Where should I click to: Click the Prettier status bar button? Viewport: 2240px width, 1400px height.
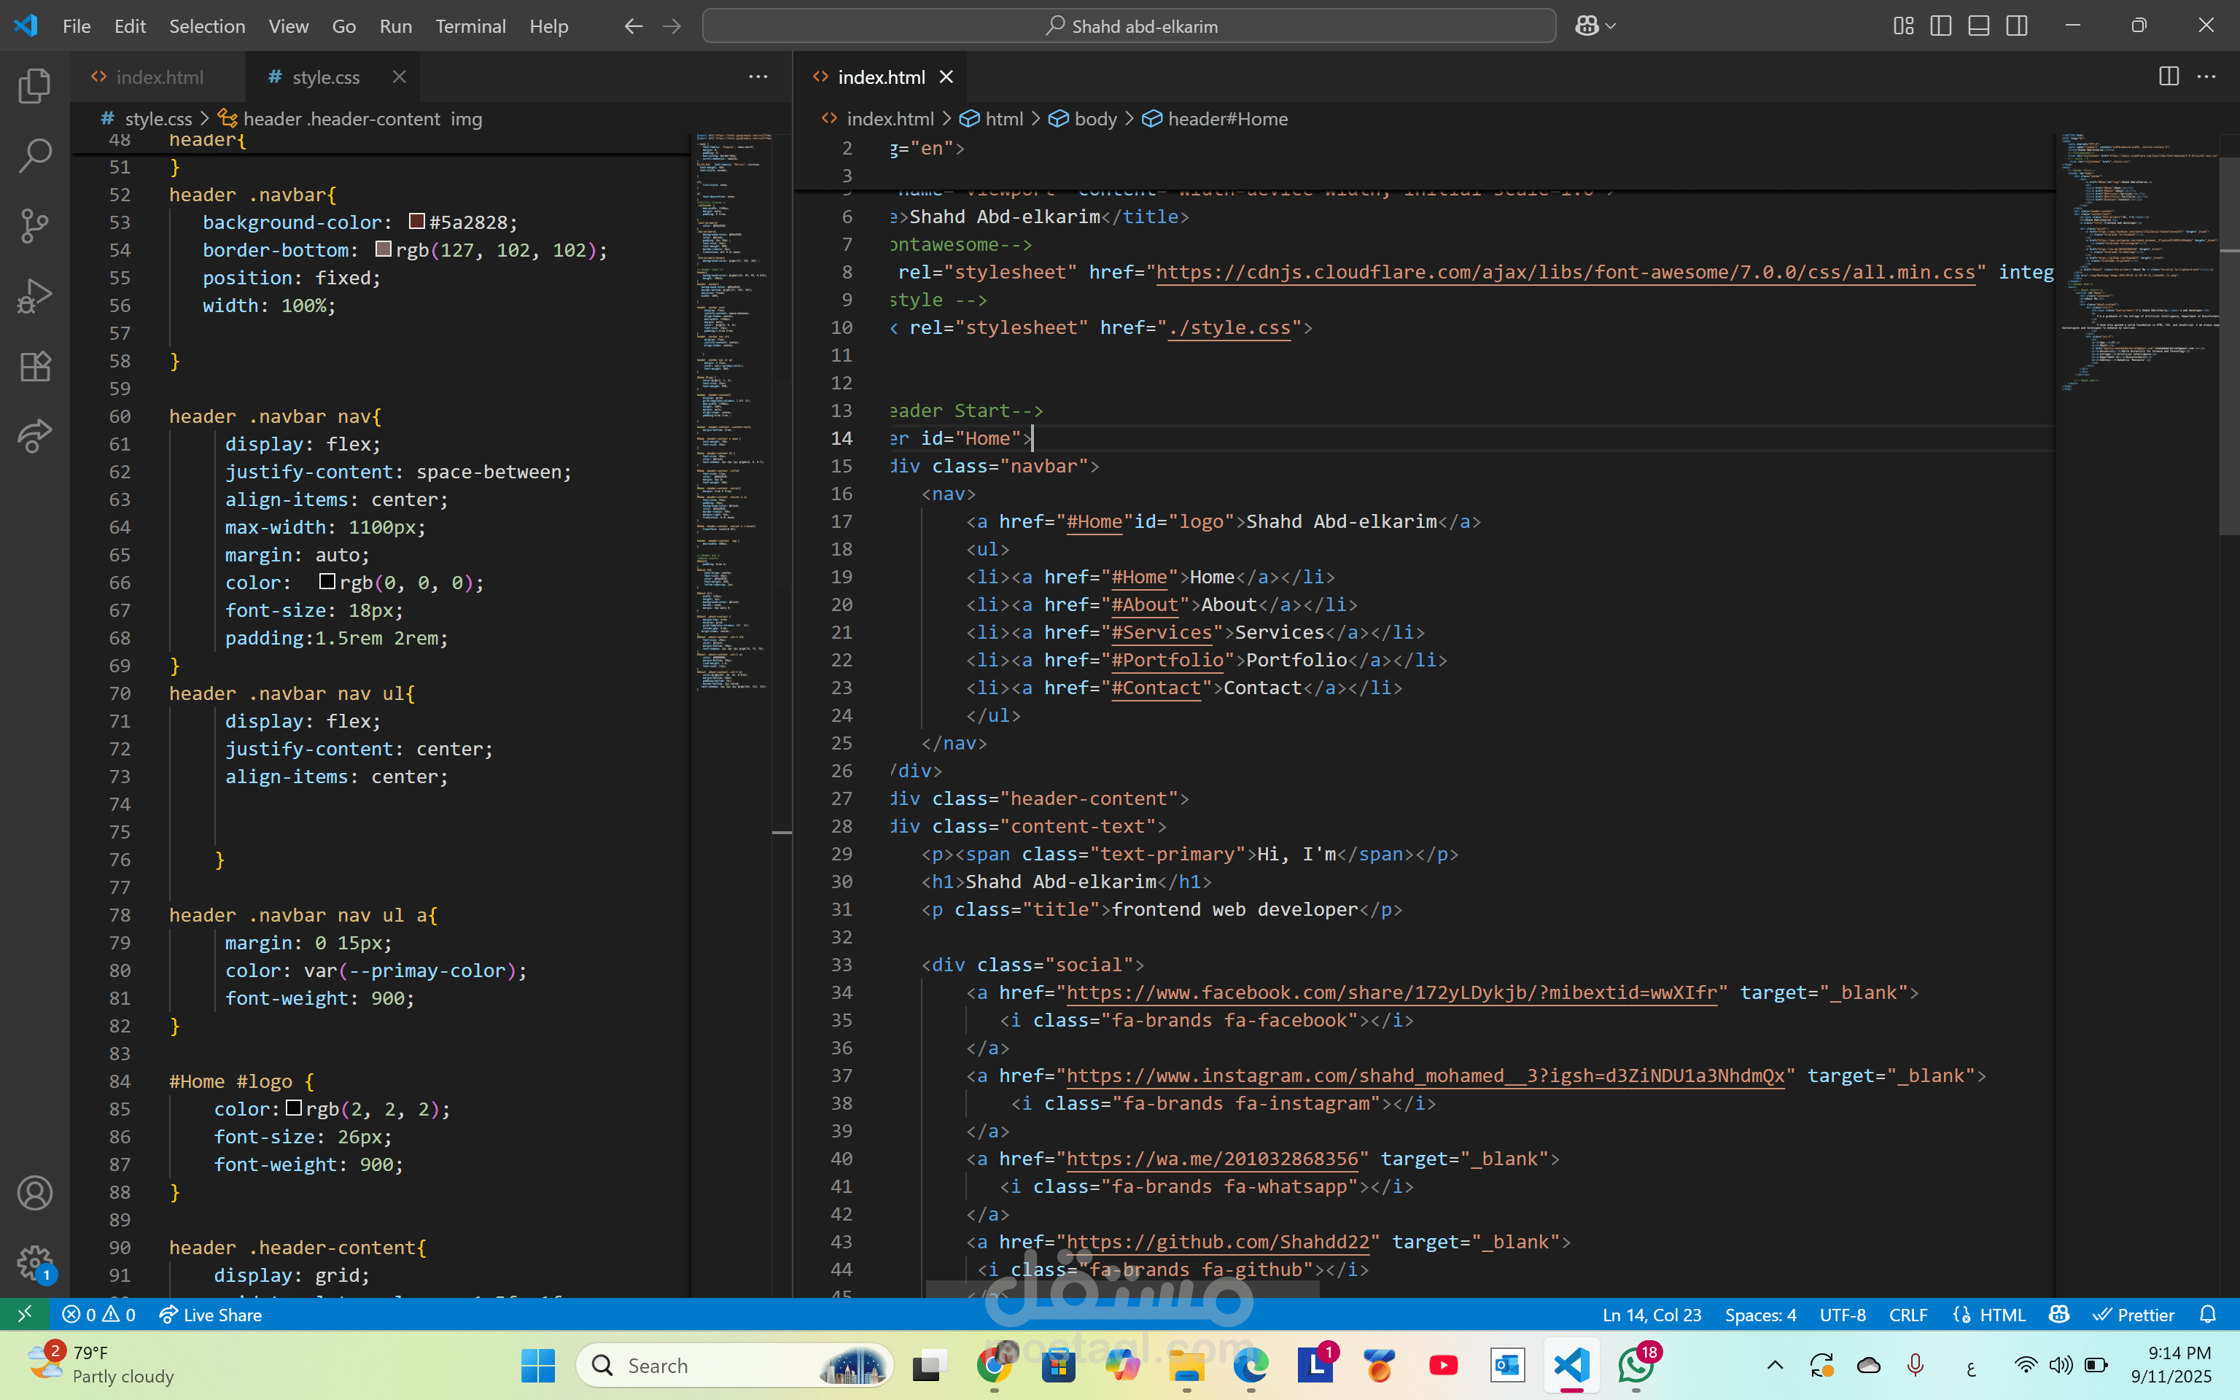pyautogui.click(x=2134, y=1315)
